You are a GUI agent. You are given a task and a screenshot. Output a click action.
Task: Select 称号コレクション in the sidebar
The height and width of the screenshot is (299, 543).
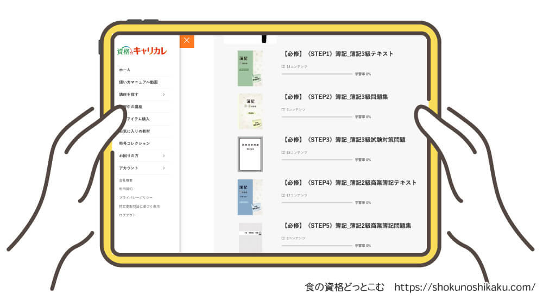coord(135,144)
